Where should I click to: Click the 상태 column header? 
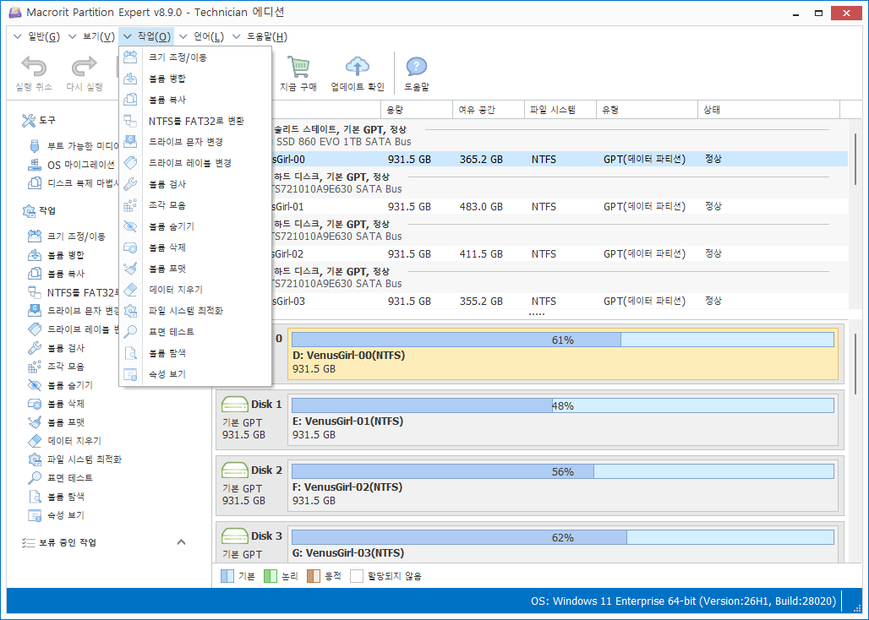click(768, 110)
